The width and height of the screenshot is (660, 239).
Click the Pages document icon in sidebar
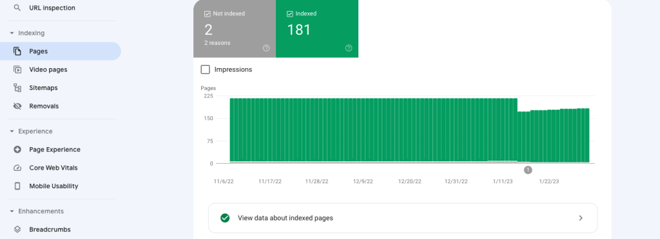tap(17, 51)
